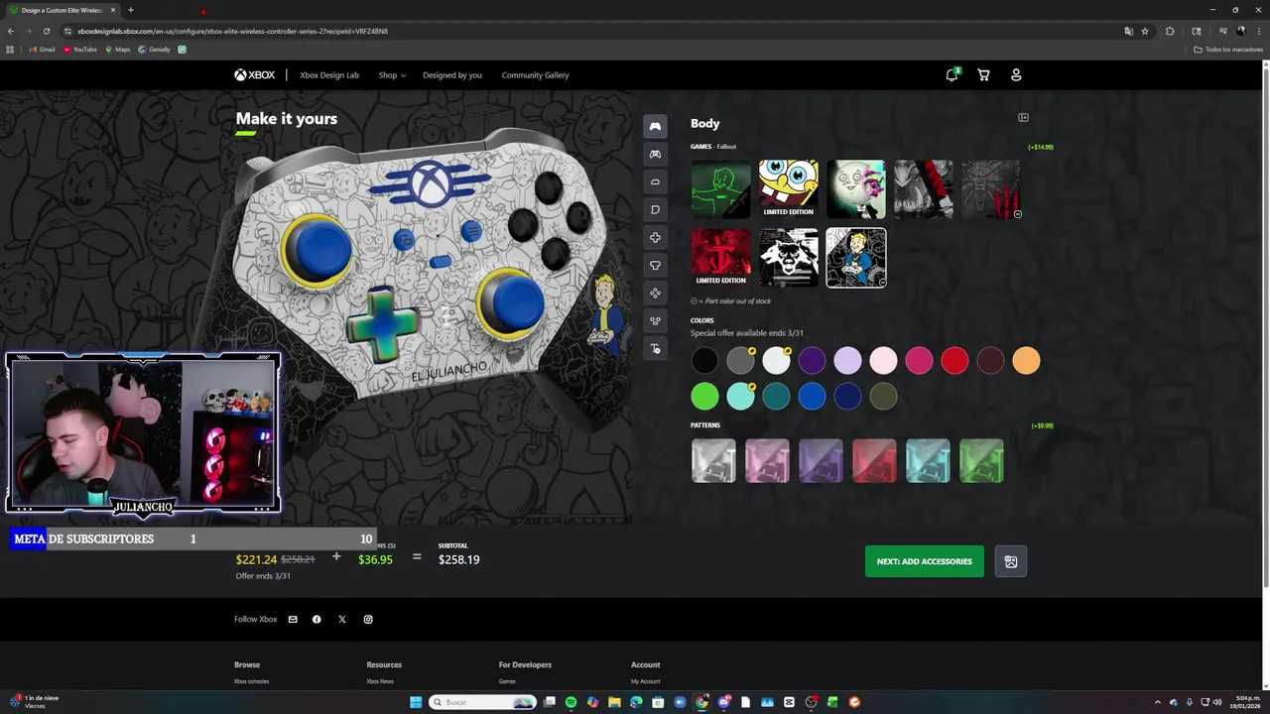1270x714 pixels.
Task: Select the green pattern swatch
Action: [x=981, y=461]
